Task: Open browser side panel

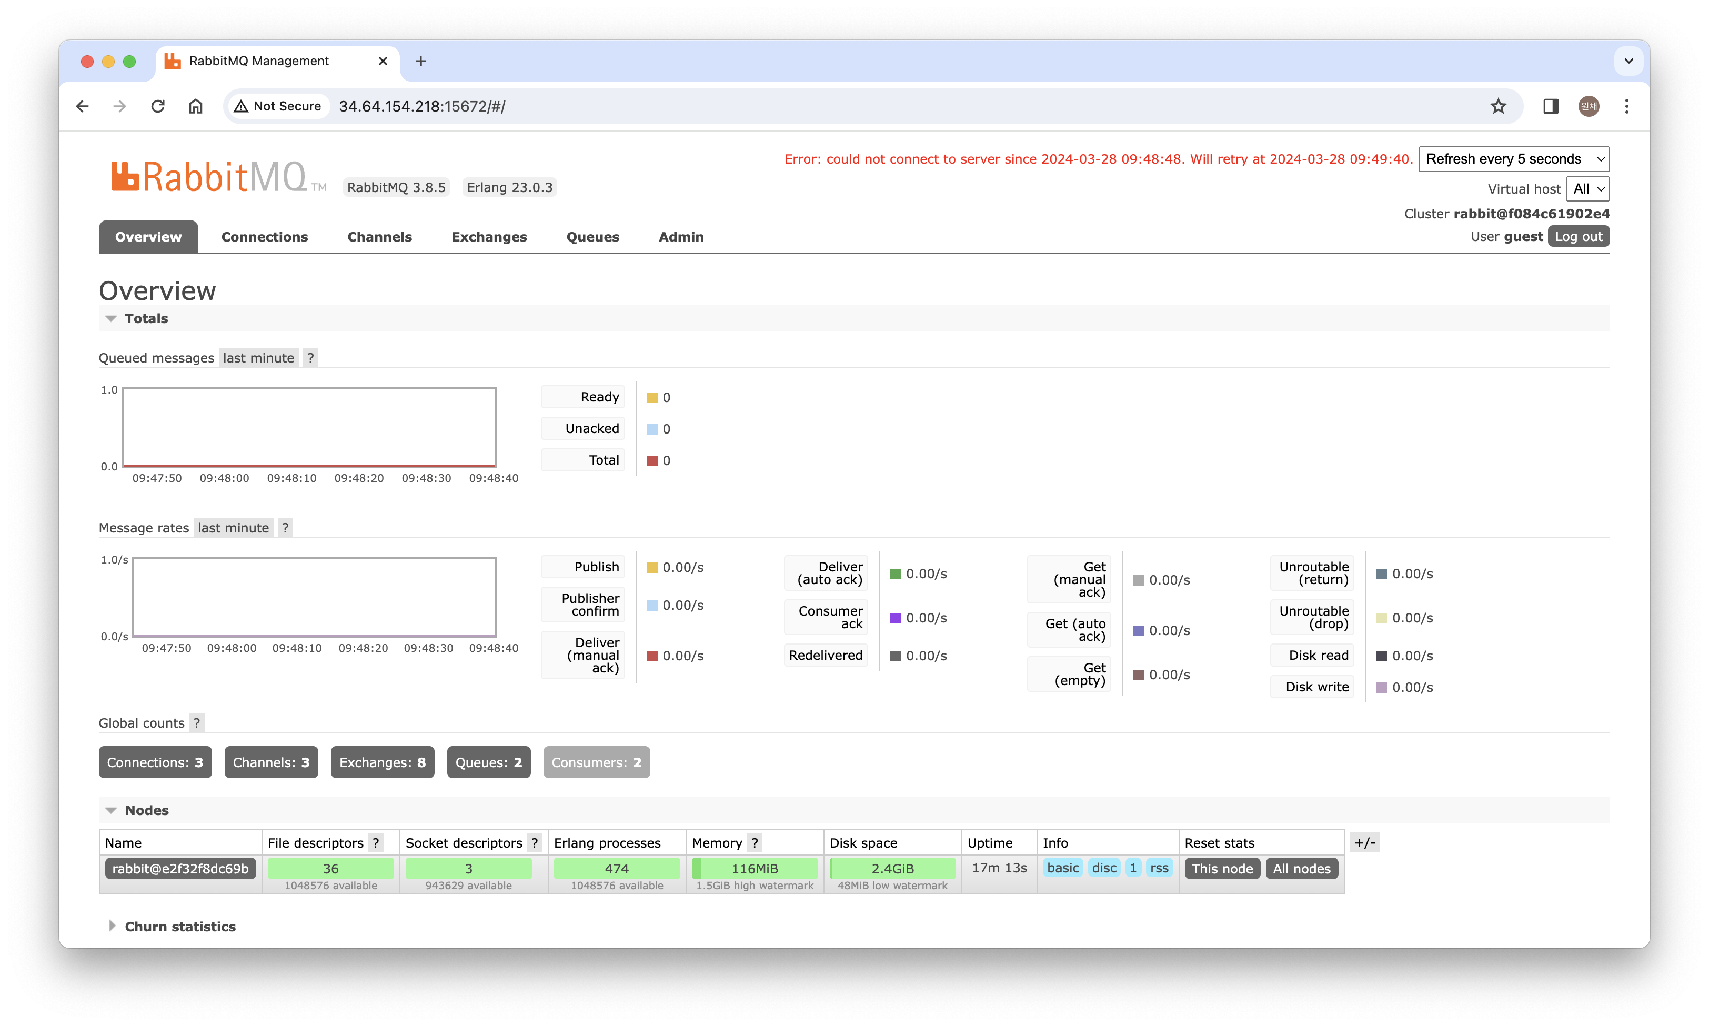Action: pos(1550,106)
